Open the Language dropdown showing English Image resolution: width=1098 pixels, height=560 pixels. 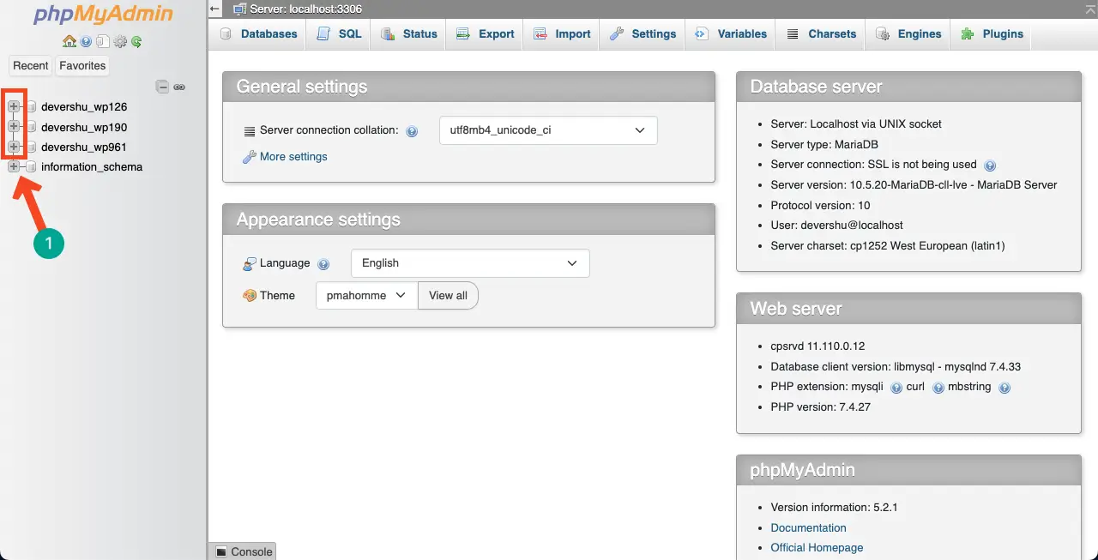point(470,263)
